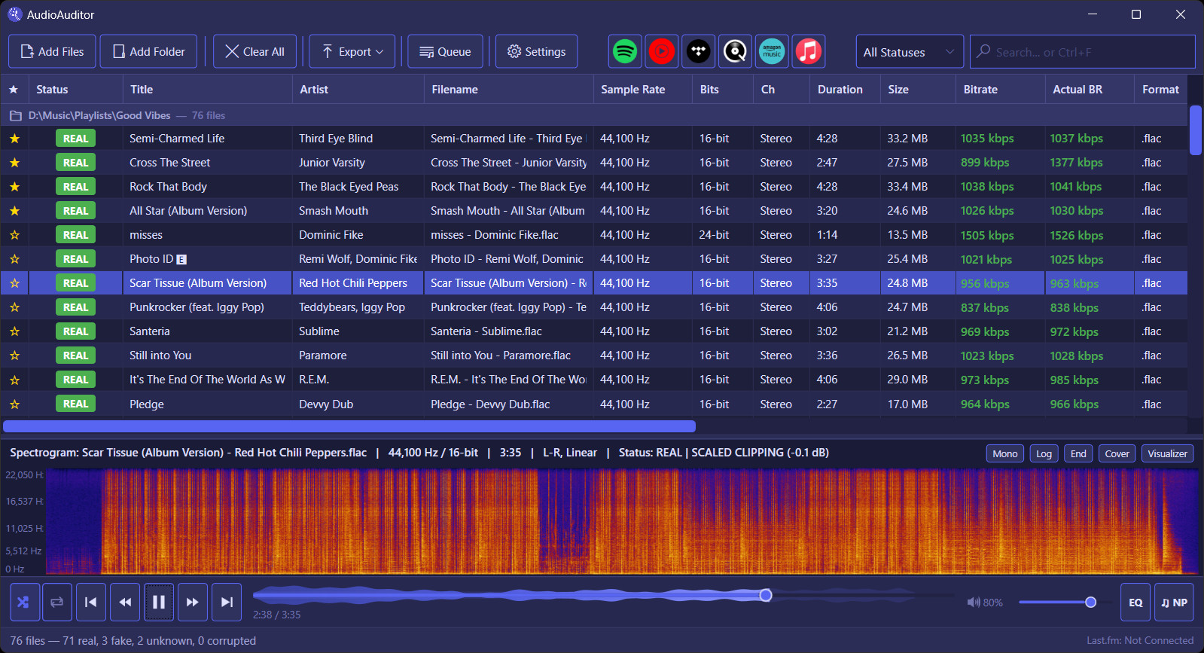Sort by the Artist column header

[x=314, y=89]
